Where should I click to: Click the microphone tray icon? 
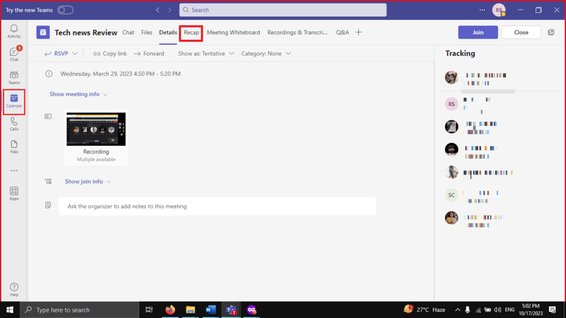[468, 310]
